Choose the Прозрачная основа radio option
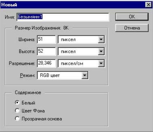 (x=17, y=119)
